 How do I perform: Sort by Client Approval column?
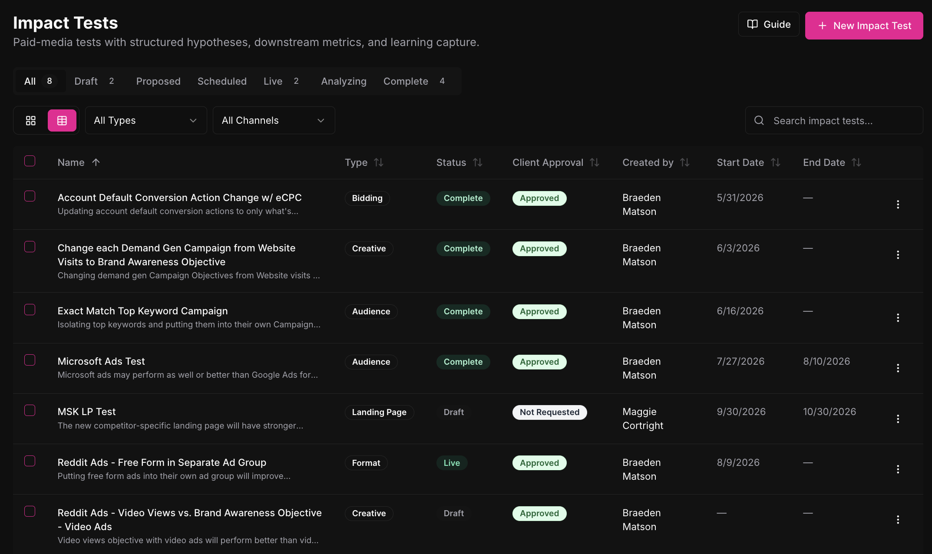(x=595, y=162)
